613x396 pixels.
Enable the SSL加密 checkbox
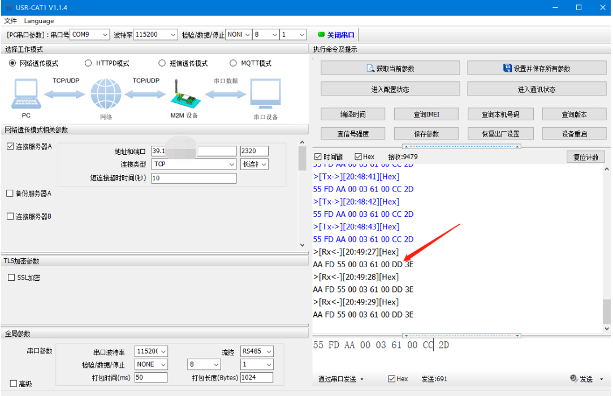(x=11, y=278)
